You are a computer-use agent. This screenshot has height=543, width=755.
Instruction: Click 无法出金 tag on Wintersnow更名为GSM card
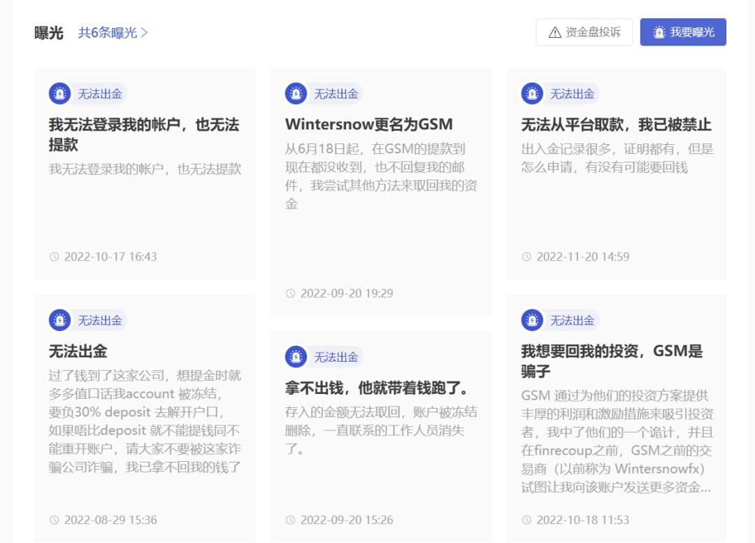[336, 94]
